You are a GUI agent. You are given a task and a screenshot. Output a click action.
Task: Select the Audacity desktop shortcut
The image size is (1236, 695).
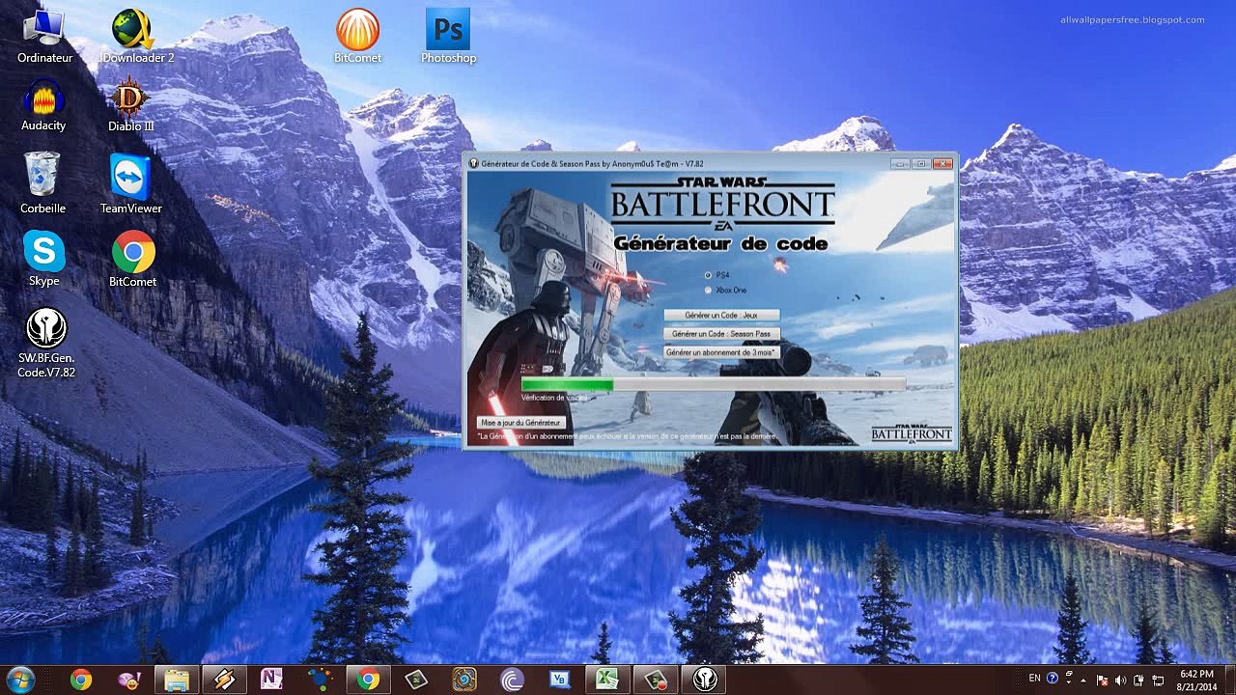pos(43,105)
